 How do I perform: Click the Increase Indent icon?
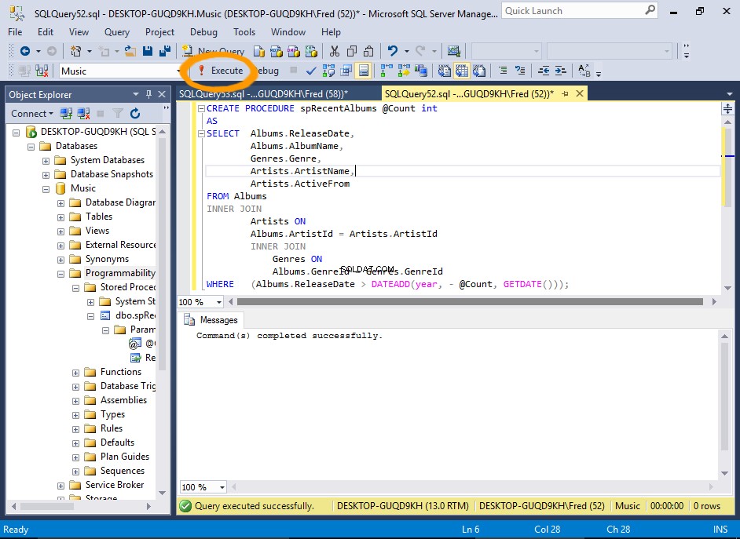(560, 71)
